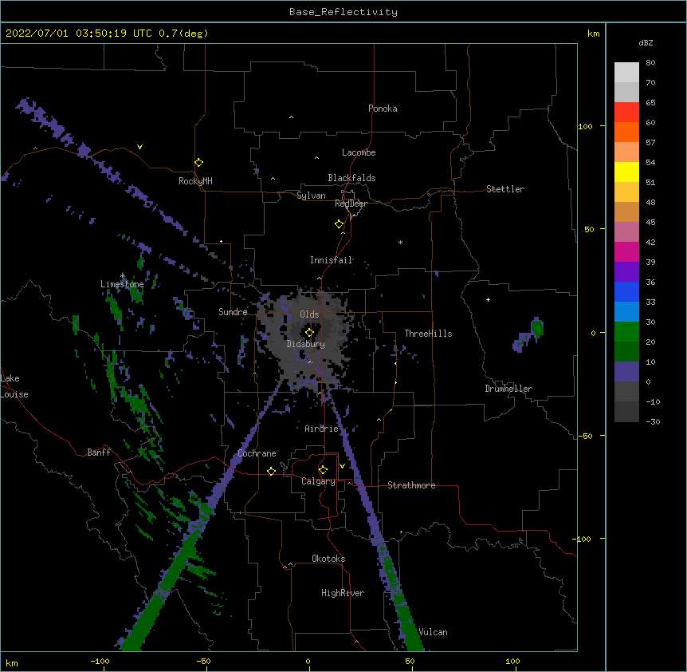The image size is (687, 672).
Task: Click the Stettler city label
Action: click(505, 189)
